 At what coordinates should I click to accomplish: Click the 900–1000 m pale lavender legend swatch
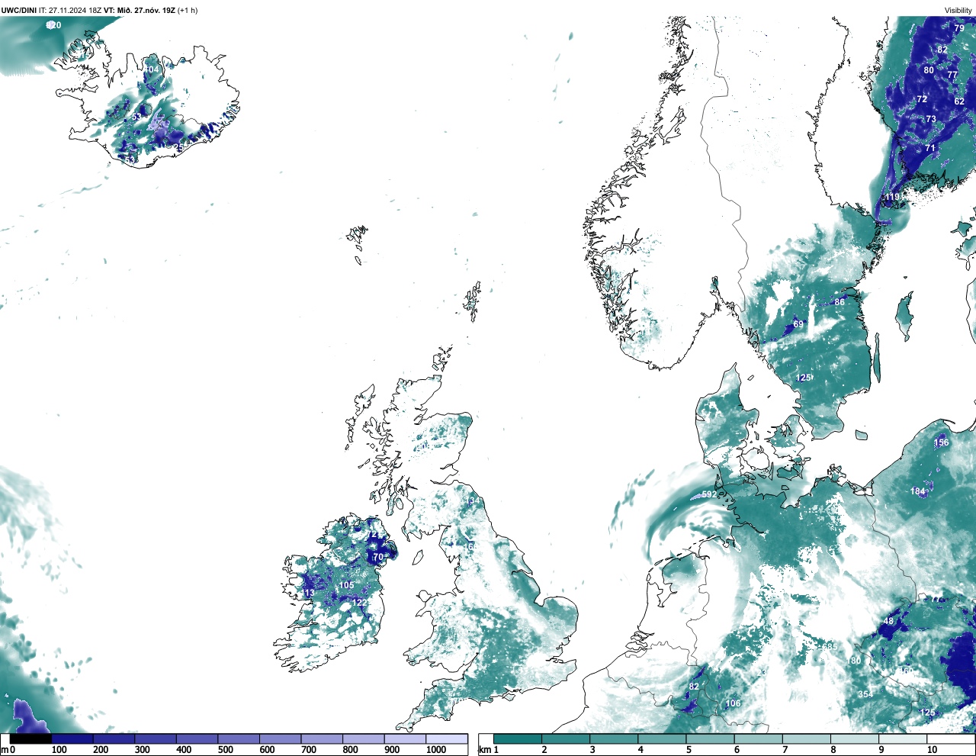click(x=405, y=739)
